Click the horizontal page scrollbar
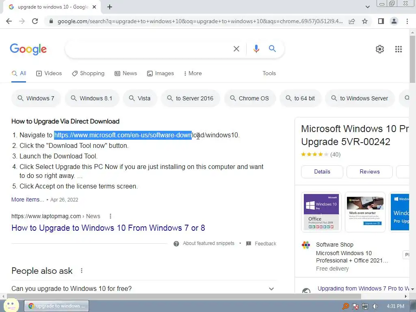 click(184, 296)
